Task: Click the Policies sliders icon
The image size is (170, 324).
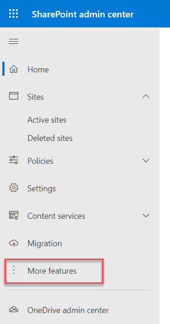Action: click(14, 160)
